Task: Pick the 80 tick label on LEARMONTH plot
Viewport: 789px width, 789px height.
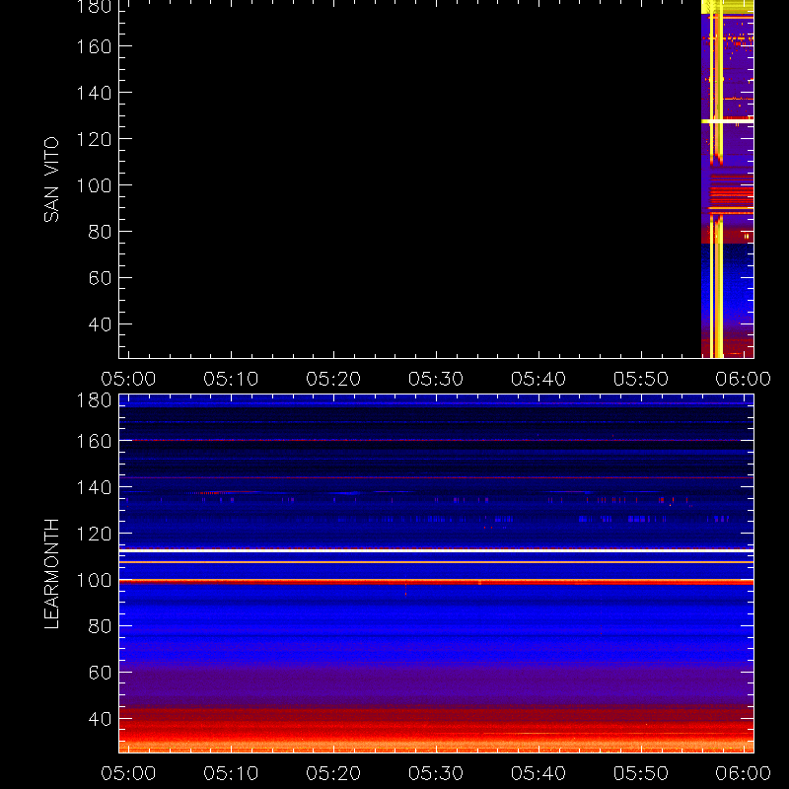Action: 100,626
